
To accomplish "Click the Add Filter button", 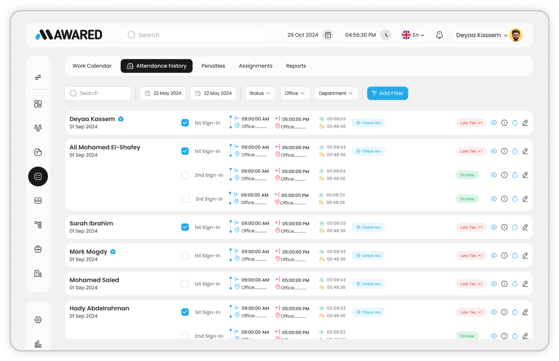I will pyautogui.click(x=387, y=93).
